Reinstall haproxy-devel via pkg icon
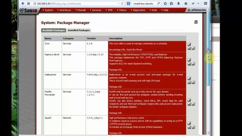 (x=189, y=64)
